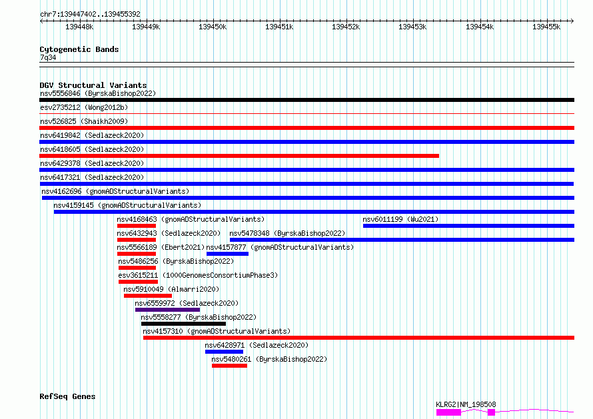Click the red nsv5480261 variant bar
Viewport: 593px width, 419px height.
tap(229, 366)
